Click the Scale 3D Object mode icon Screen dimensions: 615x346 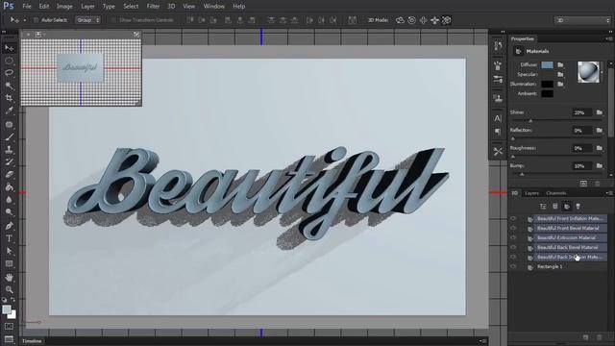coord(447,20)
